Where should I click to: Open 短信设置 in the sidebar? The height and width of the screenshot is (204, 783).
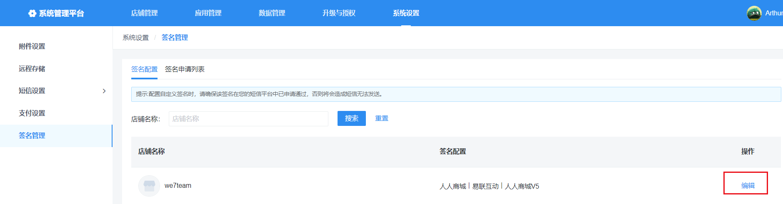pyautogui.click(x=32, y=91)
